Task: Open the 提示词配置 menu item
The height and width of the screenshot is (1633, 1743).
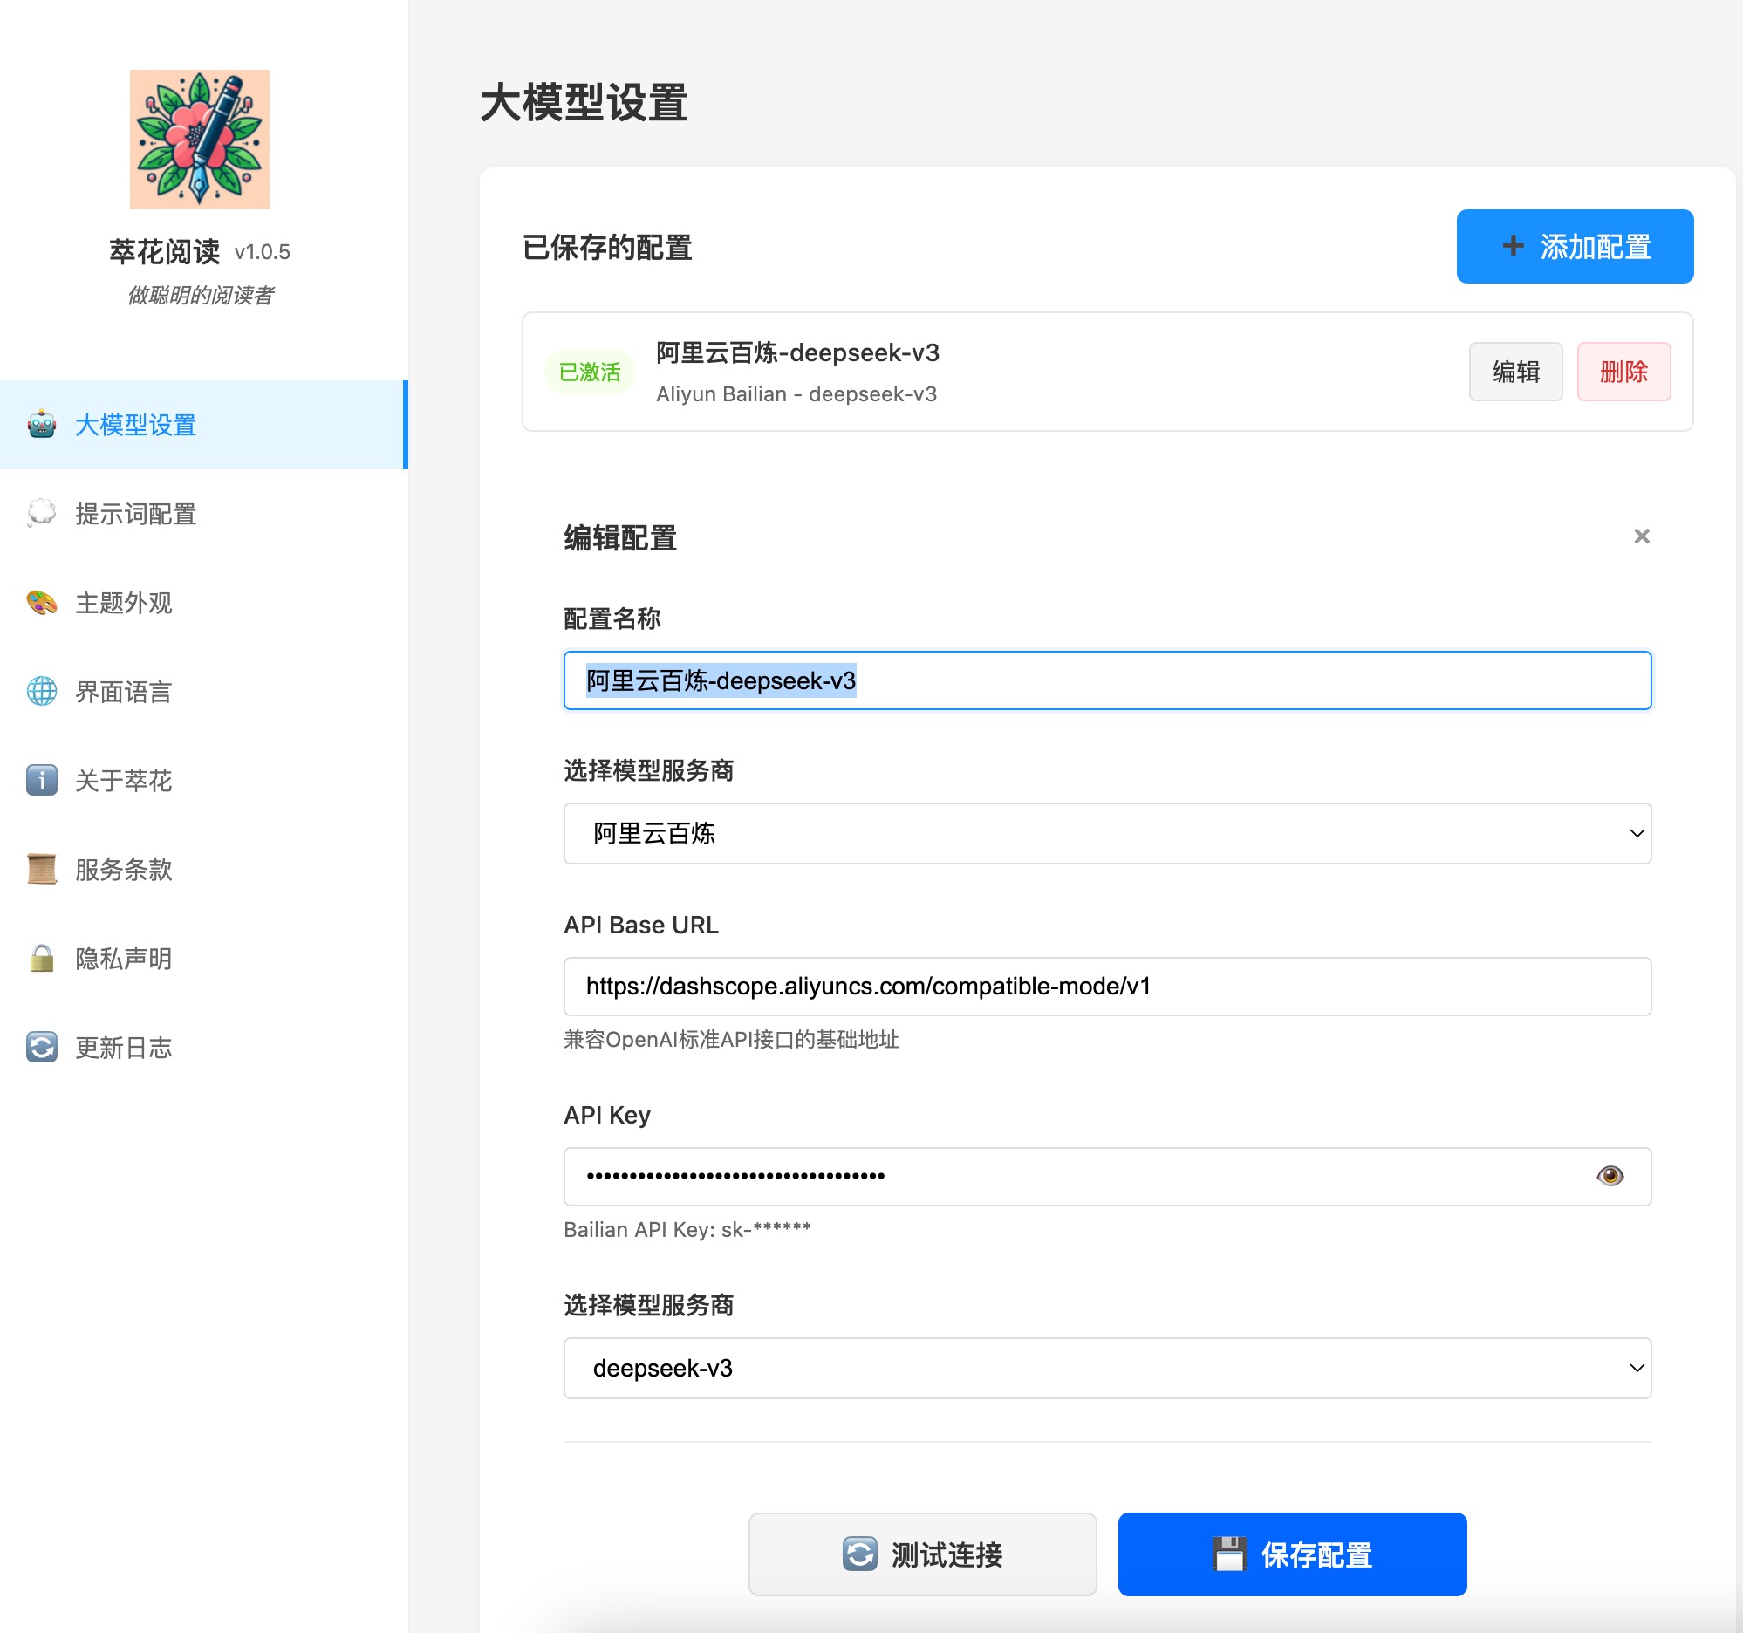Action: click(x=136, y=514)
